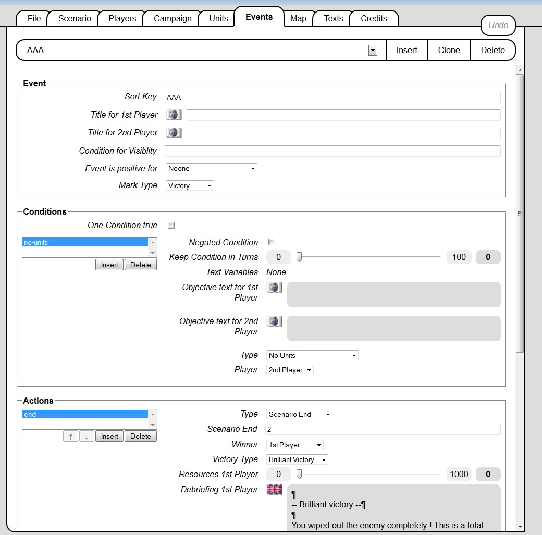
Task: Open the Victory Type Brilliant Victory dropdown
Action: [x=297, y=459]
